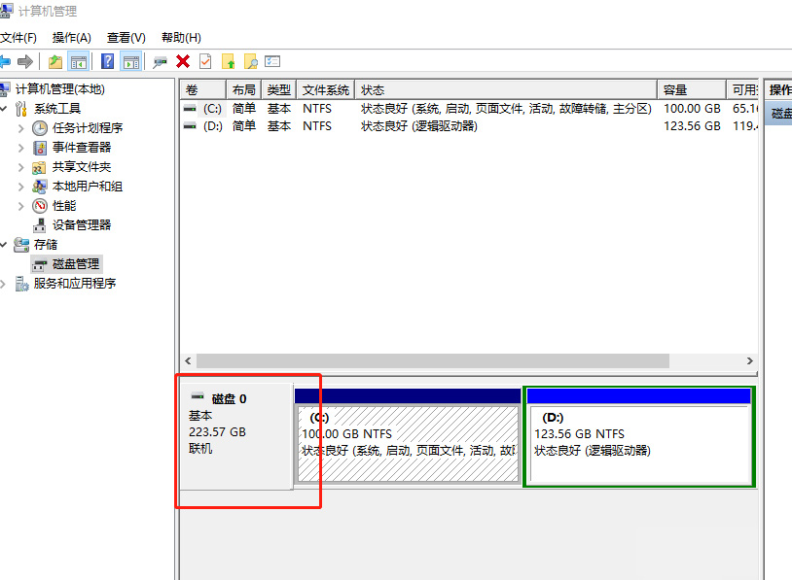This screenshot has width=792, height=580.
Task: Open Help via the blue question mark icon
Action: coord(105,60)
